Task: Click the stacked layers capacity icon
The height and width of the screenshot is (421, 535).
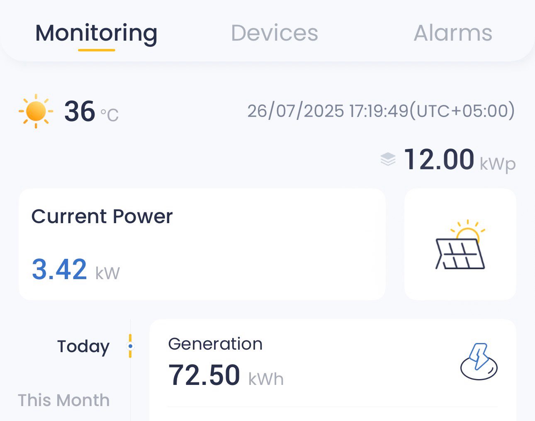Action: [388, 159]
